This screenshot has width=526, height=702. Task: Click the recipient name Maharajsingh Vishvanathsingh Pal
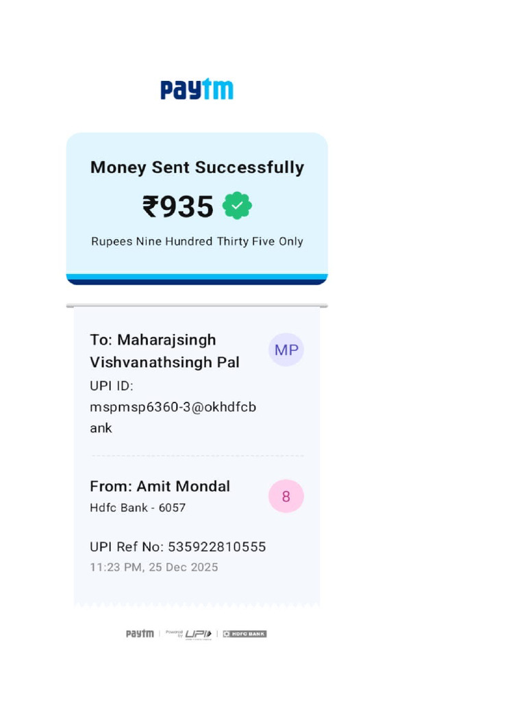[164, 351]
